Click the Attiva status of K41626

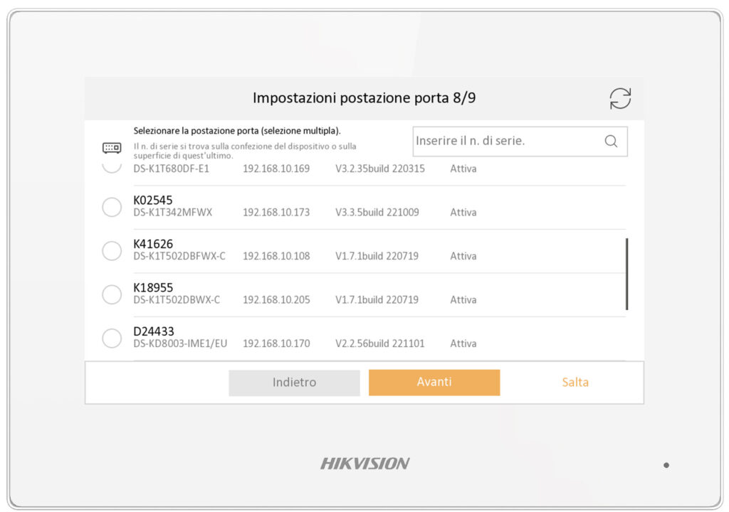click(x=463, y=256)
